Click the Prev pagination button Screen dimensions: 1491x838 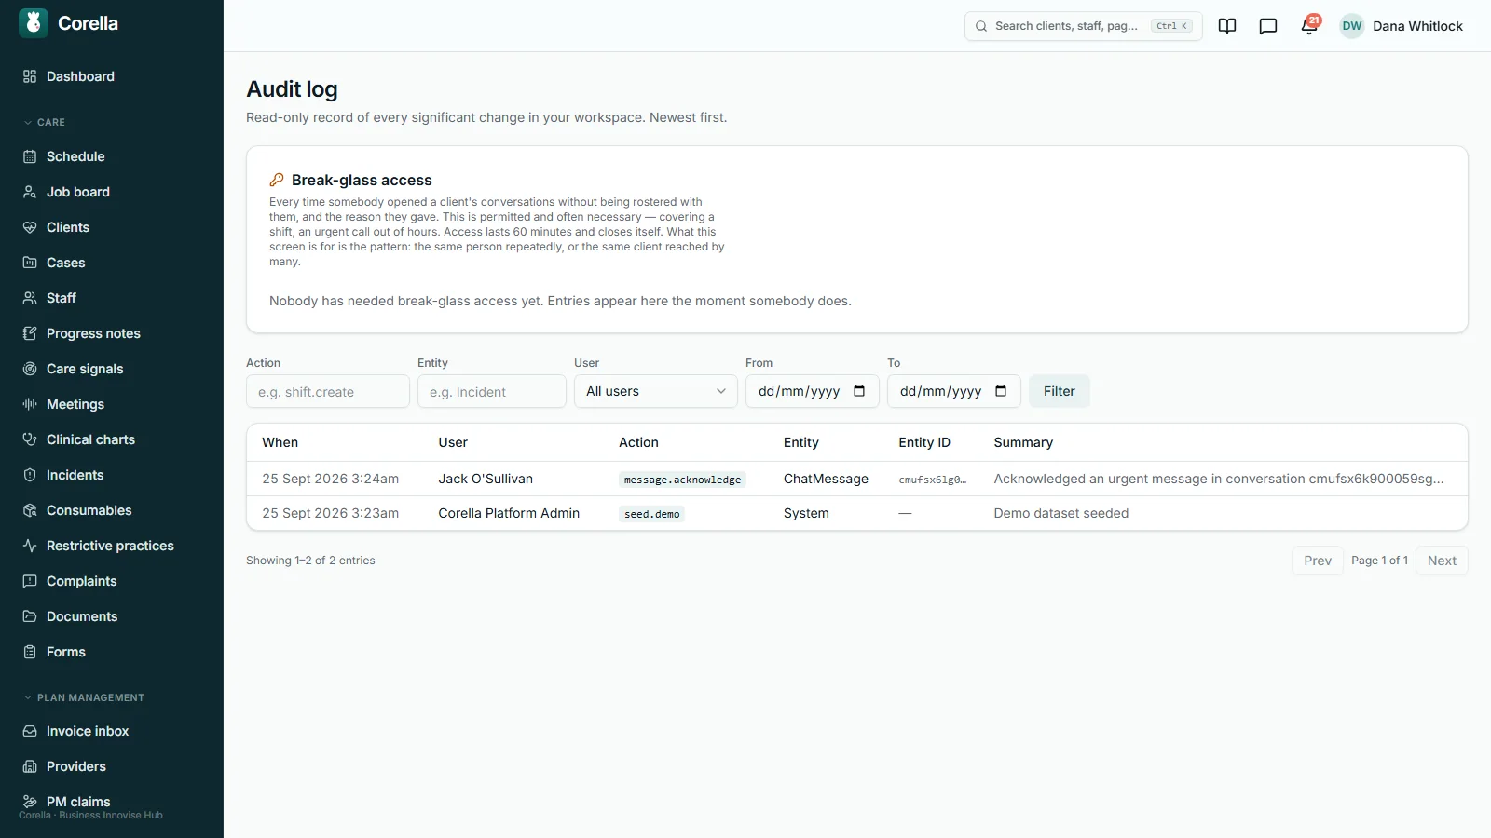(1318, 561)
